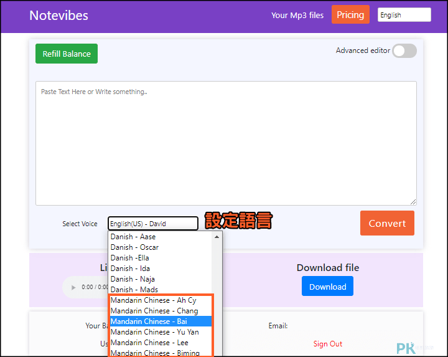
Task: Open the Select Voice dropdown showing David
Action: (x=153, y=224)
